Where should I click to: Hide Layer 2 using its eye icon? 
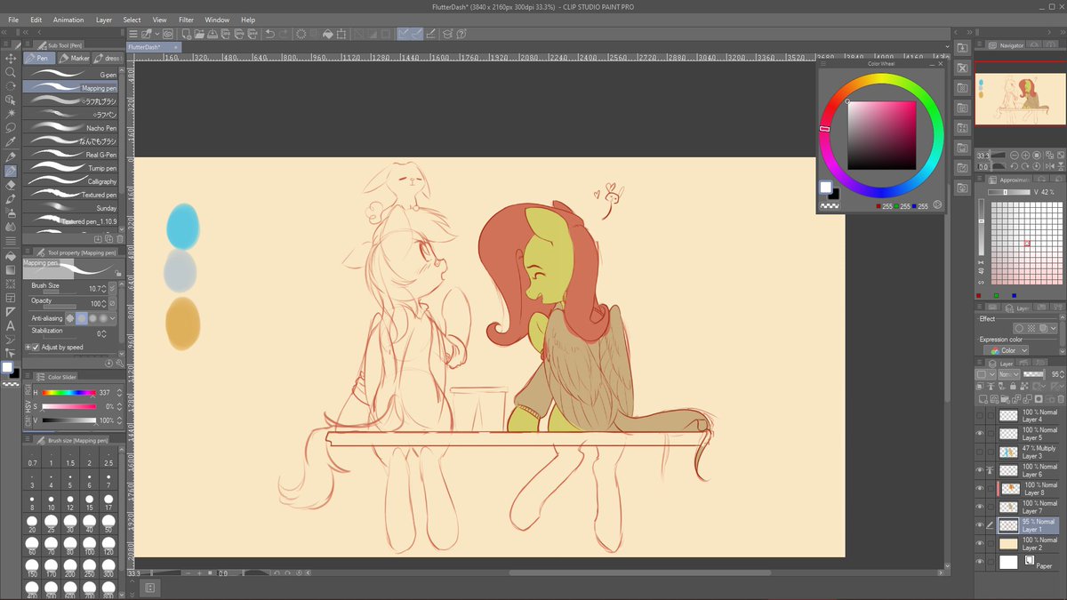click(x=980, y=543)
